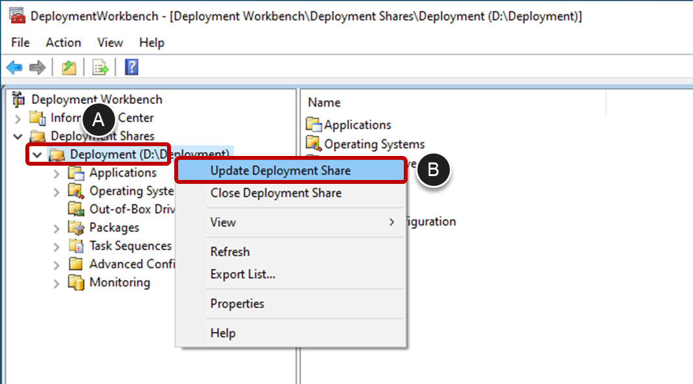Expand the Task Sequences tree node
693x384 pixels.
pyautogui.click(x=57, y=246)
